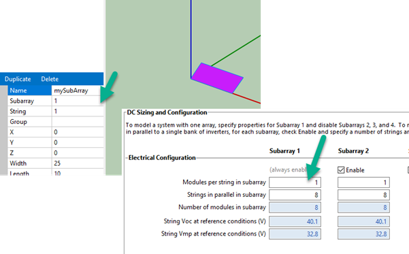Click the empty Group value field
This screenshot has height=254, width=409.
point(78,122)
